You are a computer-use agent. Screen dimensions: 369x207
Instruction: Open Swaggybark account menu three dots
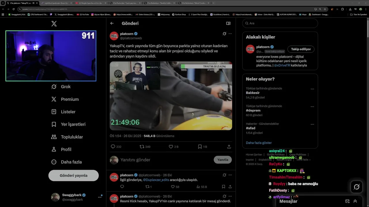point(100,197)
